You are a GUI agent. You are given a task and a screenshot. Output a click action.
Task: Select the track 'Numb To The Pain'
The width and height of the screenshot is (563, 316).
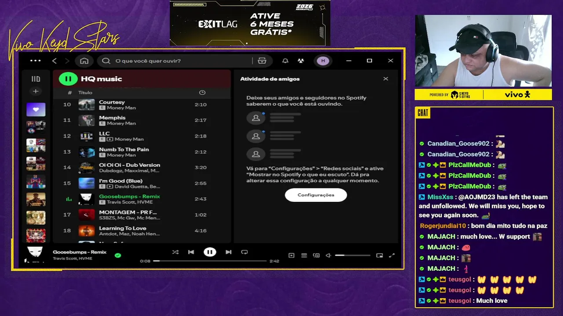pos(124,149)
